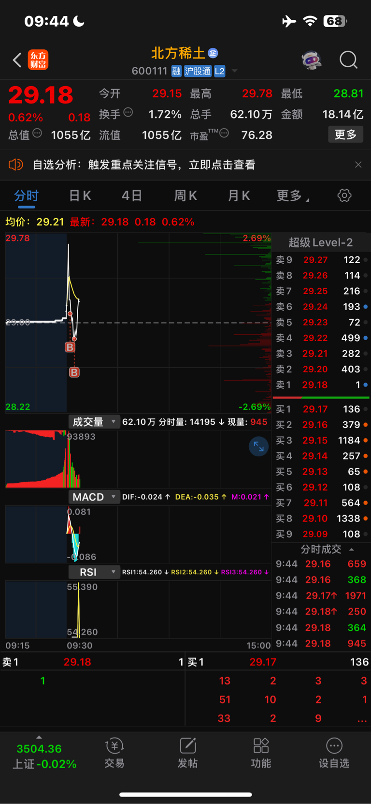Switch to the 4日 tab
Screen dimensions: 371x804
132,196
